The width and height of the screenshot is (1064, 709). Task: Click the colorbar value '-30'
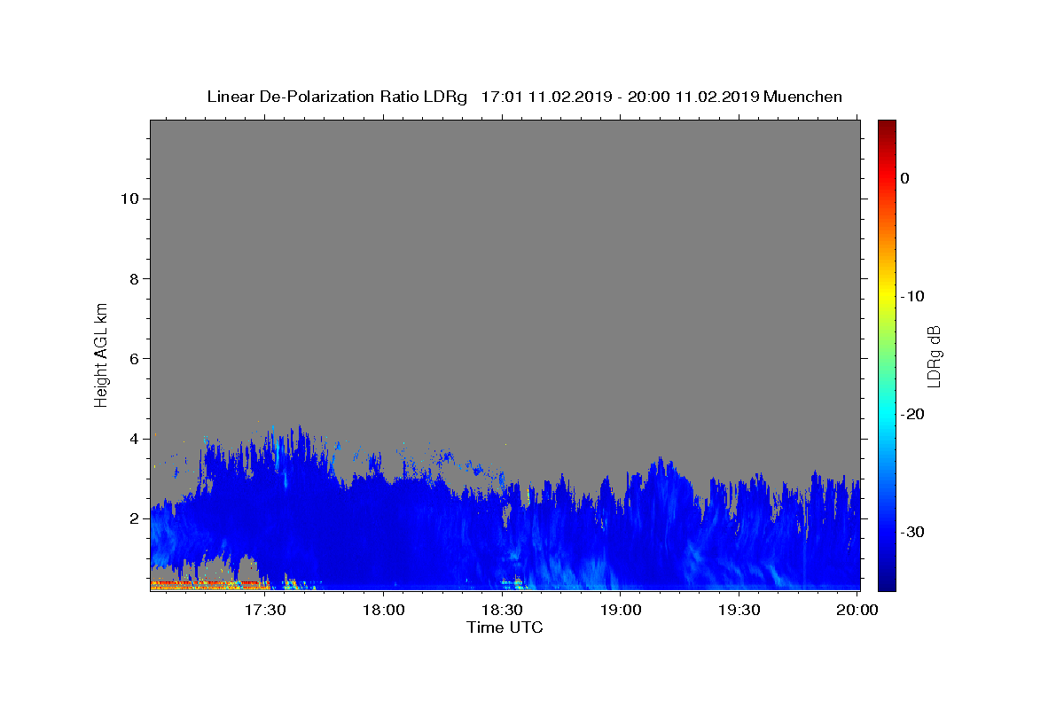tap(913, 532)
